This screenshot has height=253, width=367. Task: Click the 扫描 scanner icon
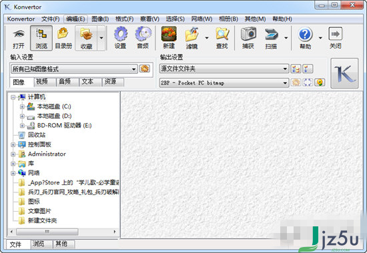[272, 35]
